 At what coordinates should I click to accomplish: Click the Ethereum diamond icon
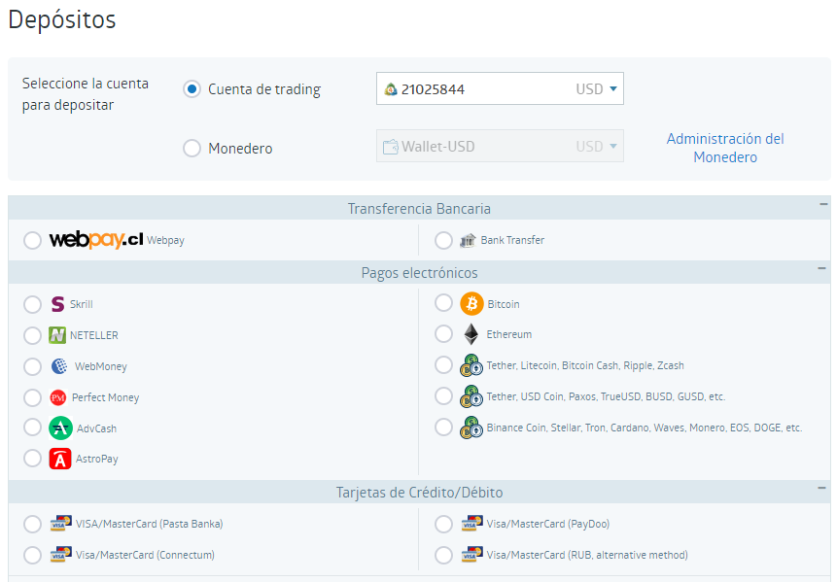(x=471, y=334)
